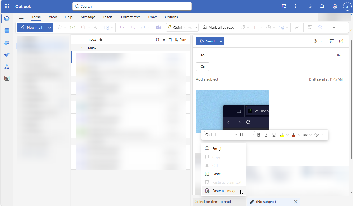Toggle the Inbox favorite star
The image size is (353, 206).
point(101,39)
